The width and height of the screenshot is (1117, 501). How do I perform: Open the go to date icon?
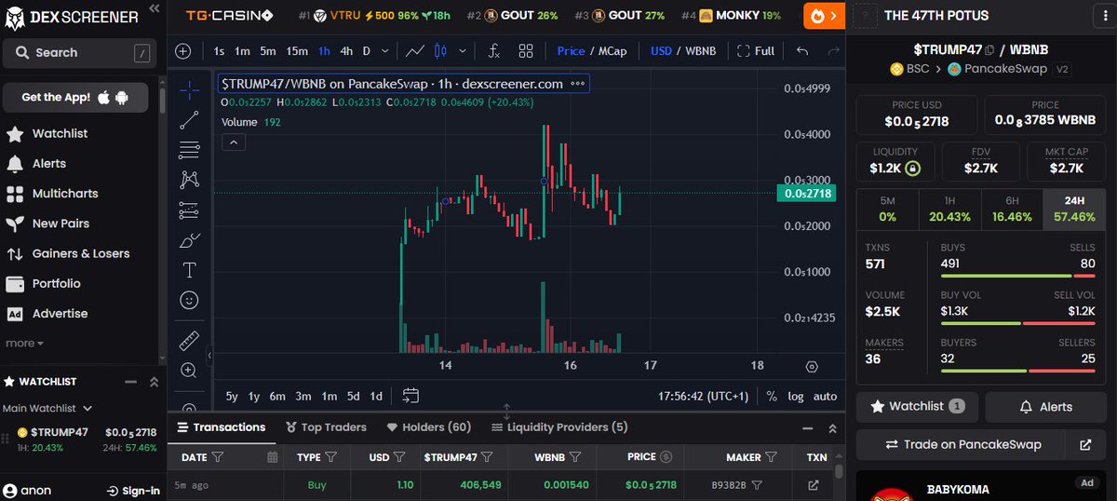pyautogui.click(x=410, y=396)
